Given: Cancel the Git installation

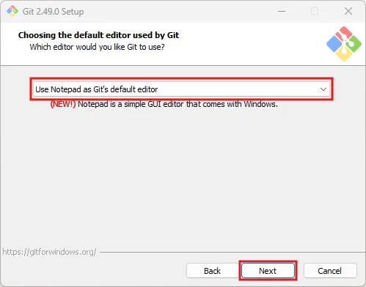Looking at the screenshot, I should [x=330, y=271].
